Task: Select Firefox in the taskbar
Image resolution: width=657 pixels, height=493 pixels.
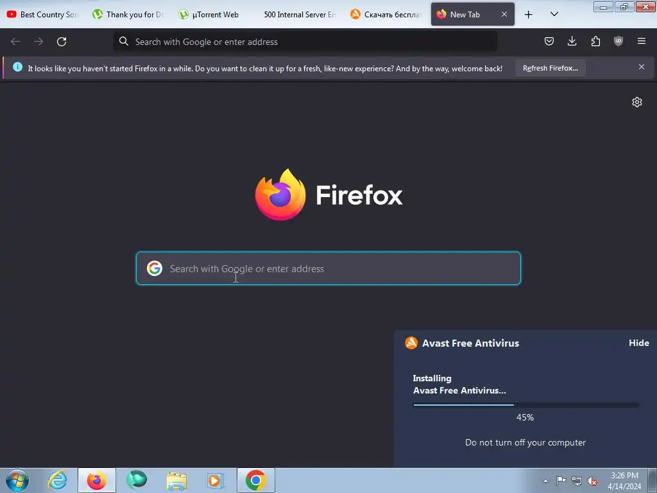Action: (97, 480)
